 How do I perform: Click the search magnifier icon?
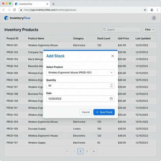[105, 30]
